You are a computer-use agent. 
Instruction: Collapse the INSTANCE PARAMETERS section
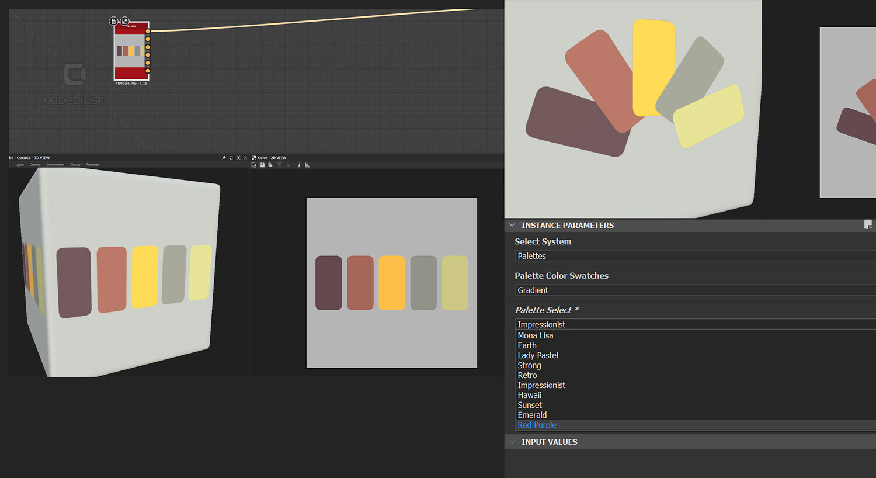(x=512, y=225)
